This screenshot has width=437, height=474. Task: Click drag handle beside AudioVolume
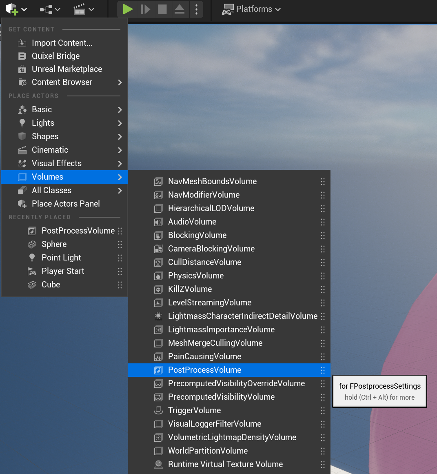323,222
